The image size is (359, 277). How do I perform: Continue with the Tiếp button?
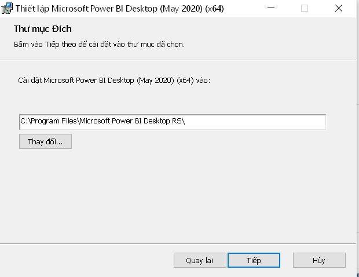click(254, 260)
